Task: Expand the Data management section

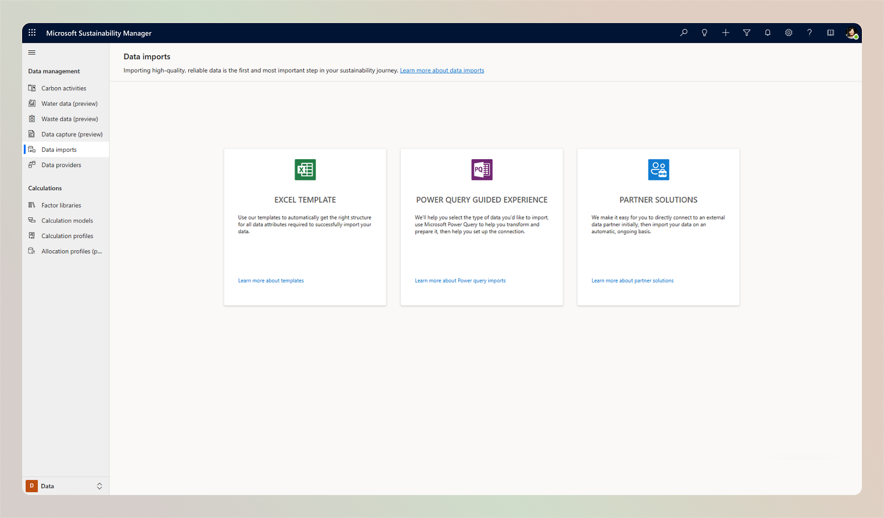Action: (x=53, y=71)
